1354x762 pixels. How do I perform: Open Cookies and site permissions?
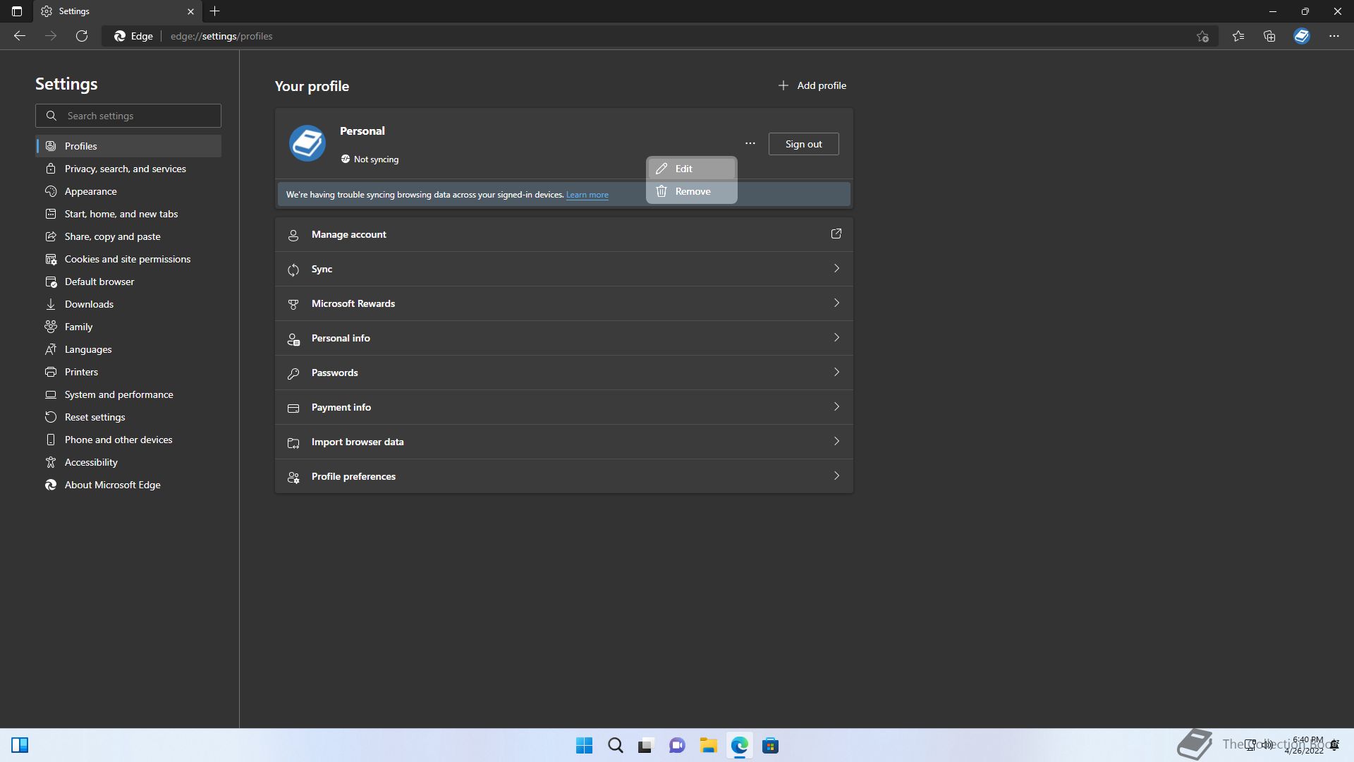(128, 259)
